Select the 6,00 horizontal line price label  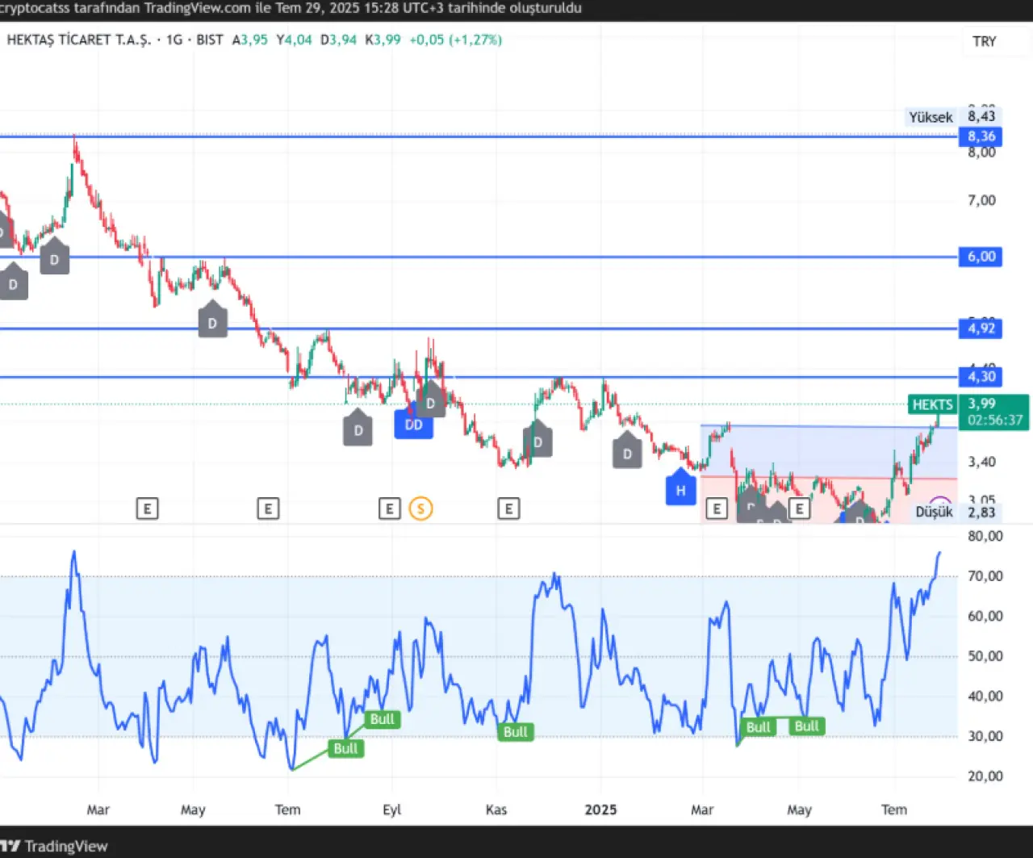pos(981,257)
